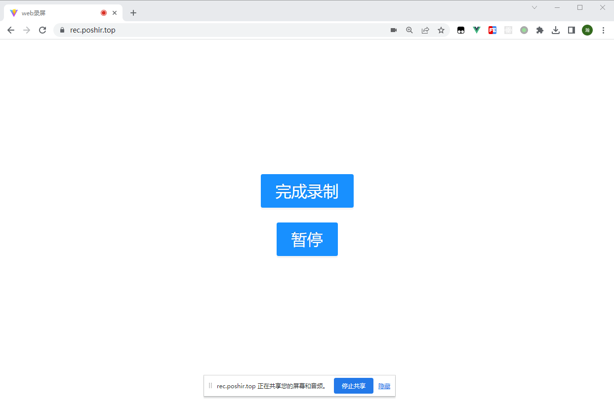
Task: Click the FE extension icon
Action: coord(492,30)
